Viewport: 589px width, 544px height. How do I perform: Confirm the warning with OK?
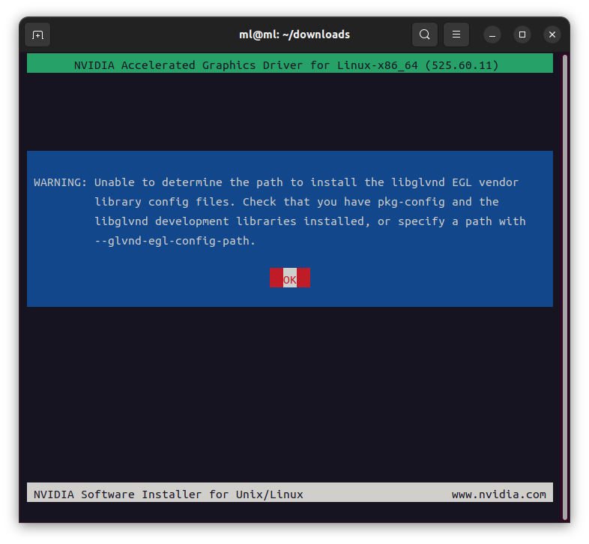coord(290,278)
